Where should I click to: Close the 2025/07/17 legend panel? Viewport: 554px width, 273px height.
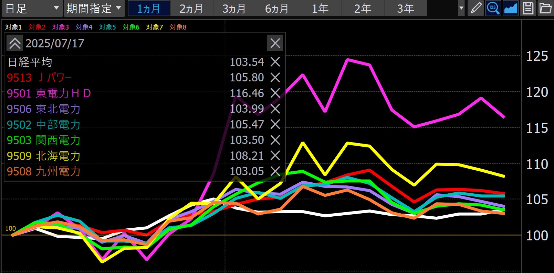tap(275, 43)
